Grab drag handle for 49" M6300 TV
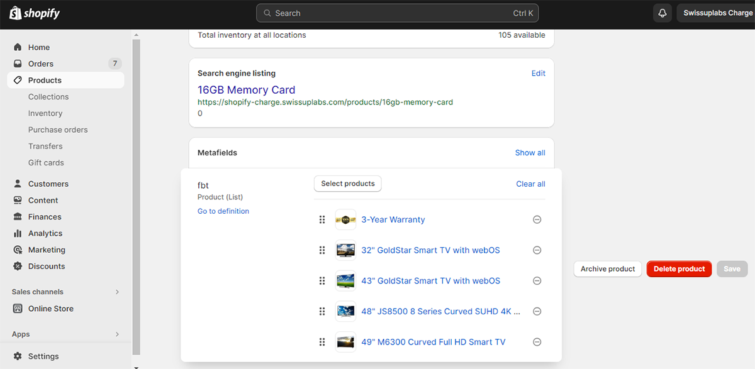The height and width of the screenshot is (369, 755). (322, 342)
